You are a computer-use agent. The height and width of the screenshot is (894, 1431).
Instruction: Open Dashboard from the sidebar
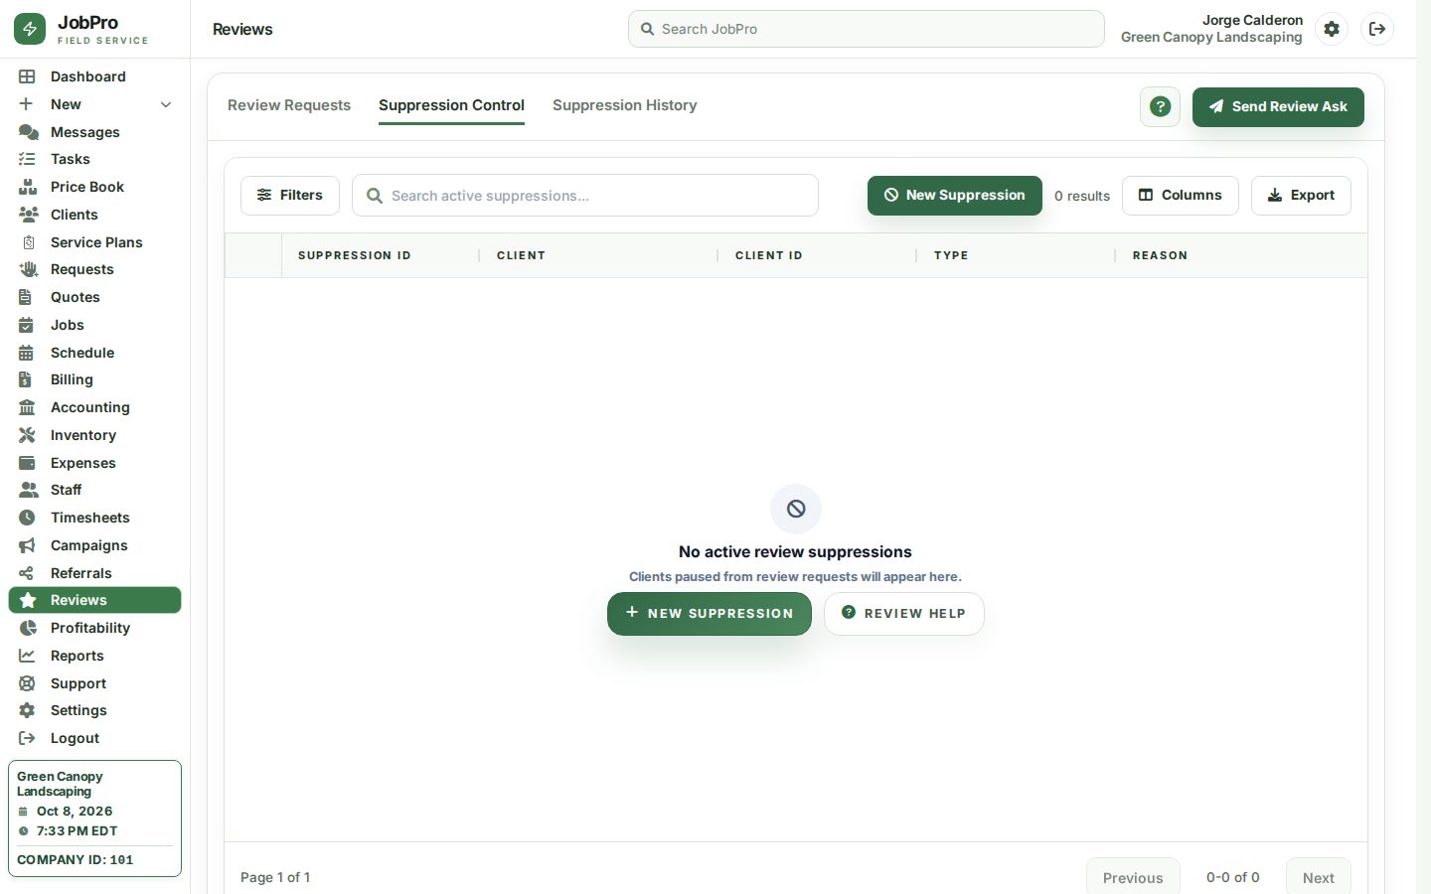pos(94,76)
